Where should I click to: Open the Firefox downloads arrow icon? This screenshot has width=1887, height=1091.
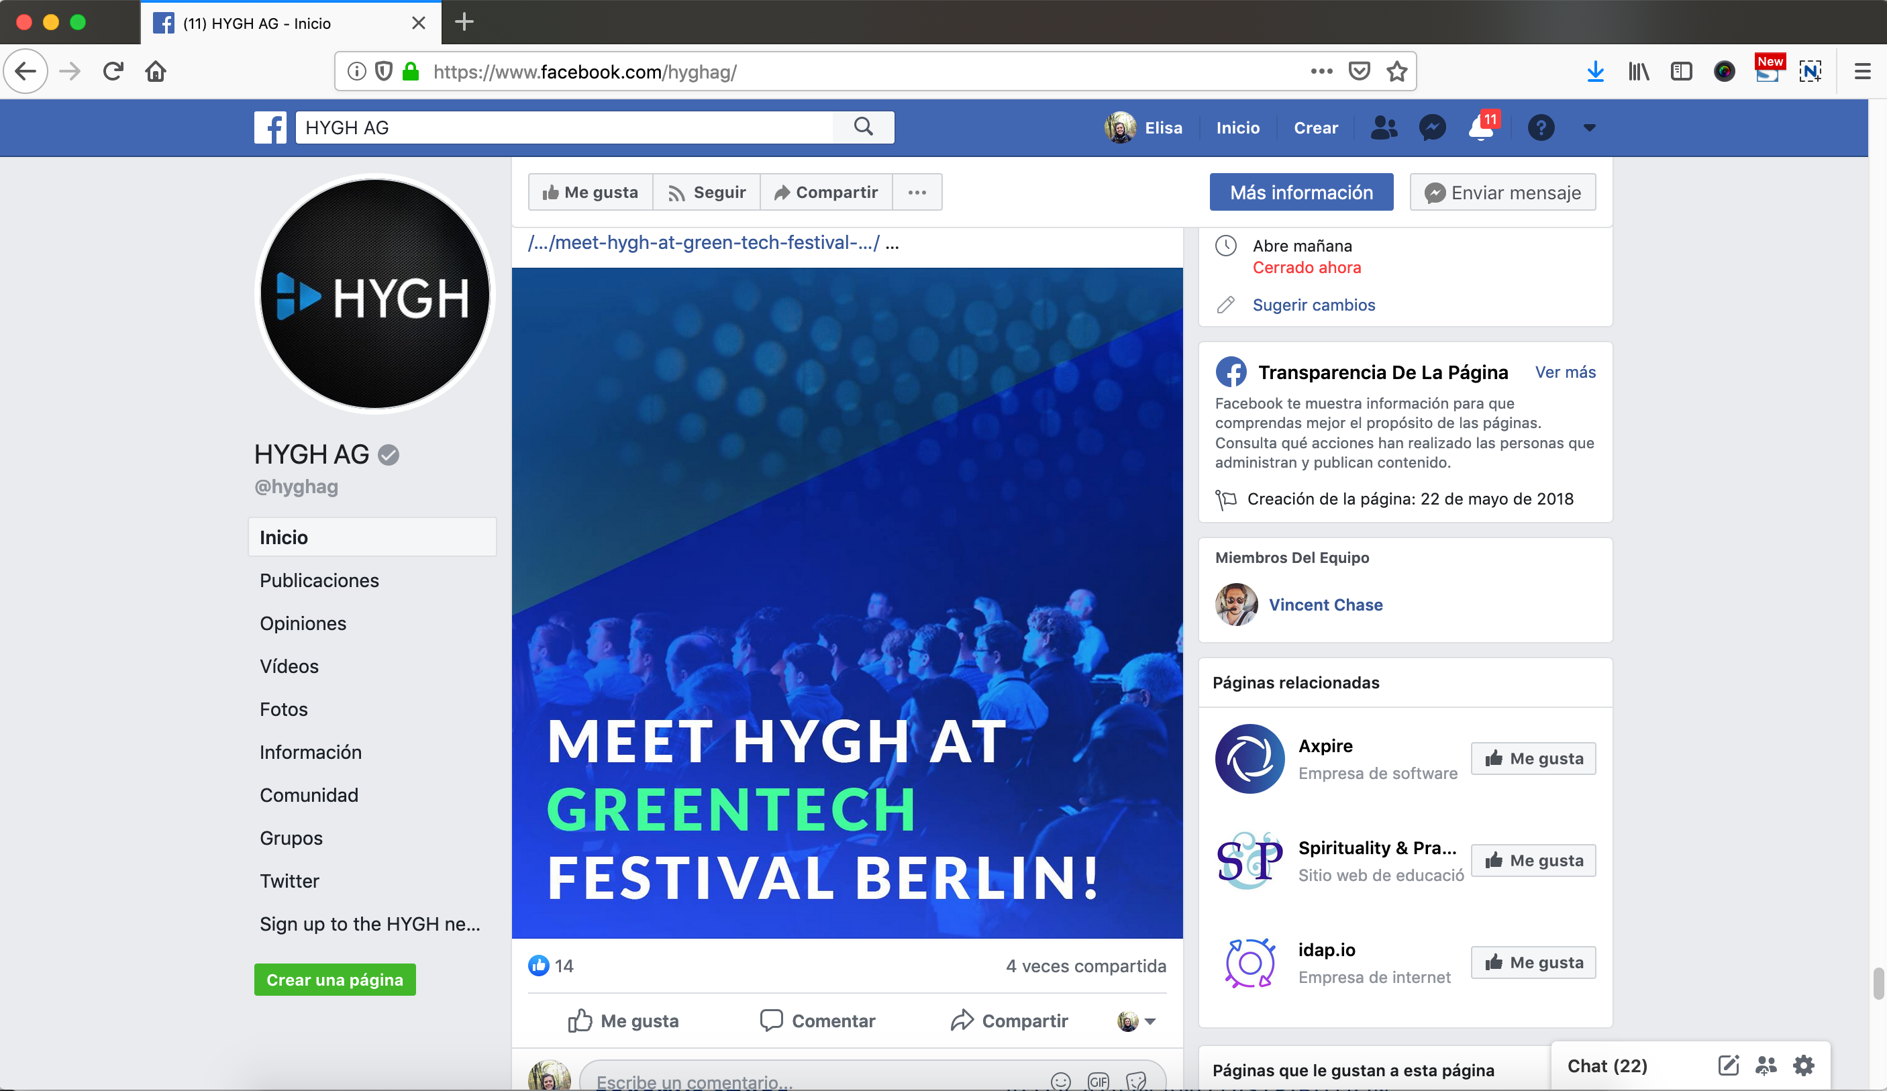(x=1596, y=72)
